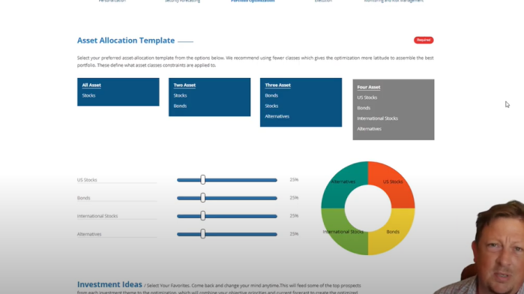The image size is (524, 294).
Task: Choose the Three Asset template card
Action: tap(301, 102)
